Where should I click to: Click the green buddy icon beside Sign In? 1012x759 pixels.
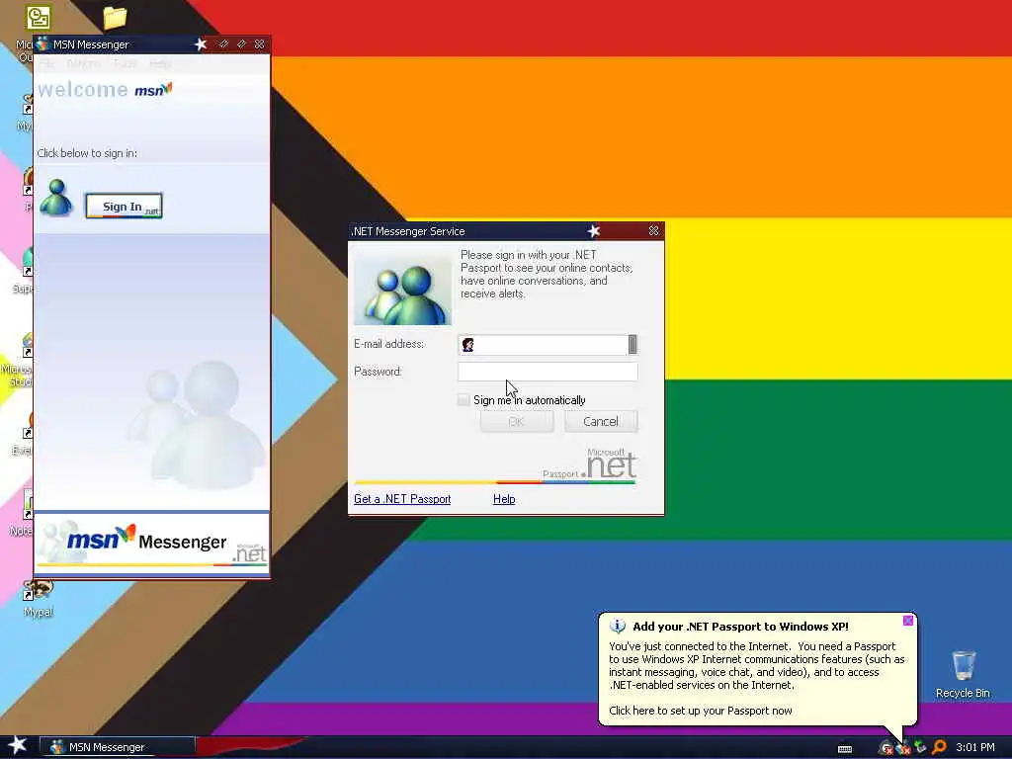56,198
